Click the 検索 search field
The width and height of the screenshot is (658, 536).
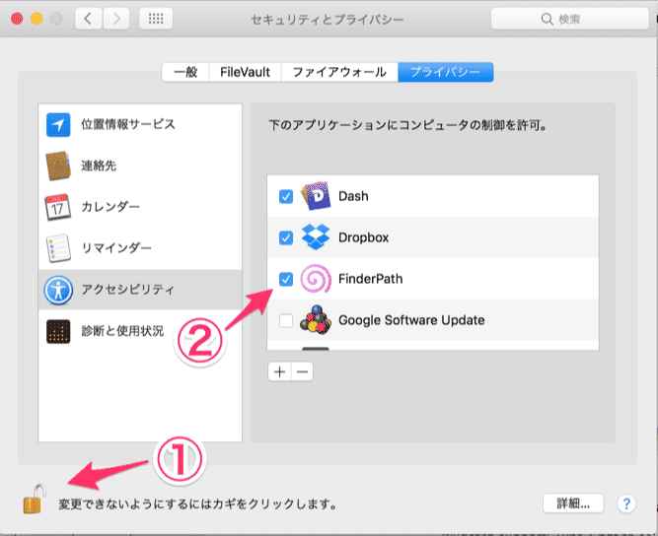click(562, 19)
